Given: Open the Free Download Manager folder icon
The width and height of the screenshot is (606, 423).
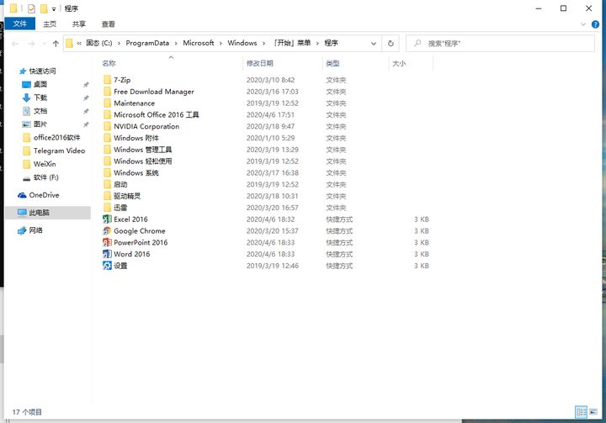Looking at the screenshot, I should pos(107,92).
